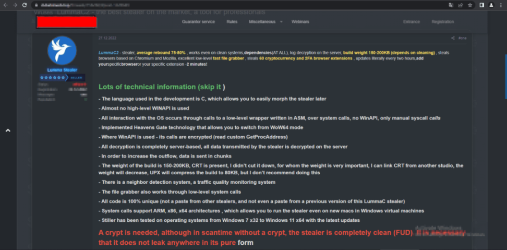Click the lock icon in the address bar
The width and height of the screenshot is (507, 250).
(36, 5)
